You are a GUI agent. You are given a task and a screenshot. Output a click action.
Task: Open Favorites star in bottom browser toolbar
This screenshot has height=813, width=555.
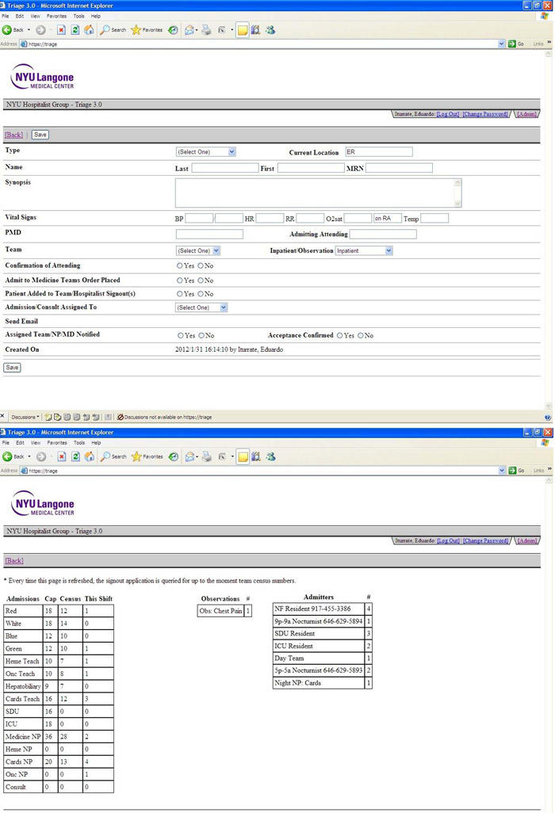tap(147, 456)
